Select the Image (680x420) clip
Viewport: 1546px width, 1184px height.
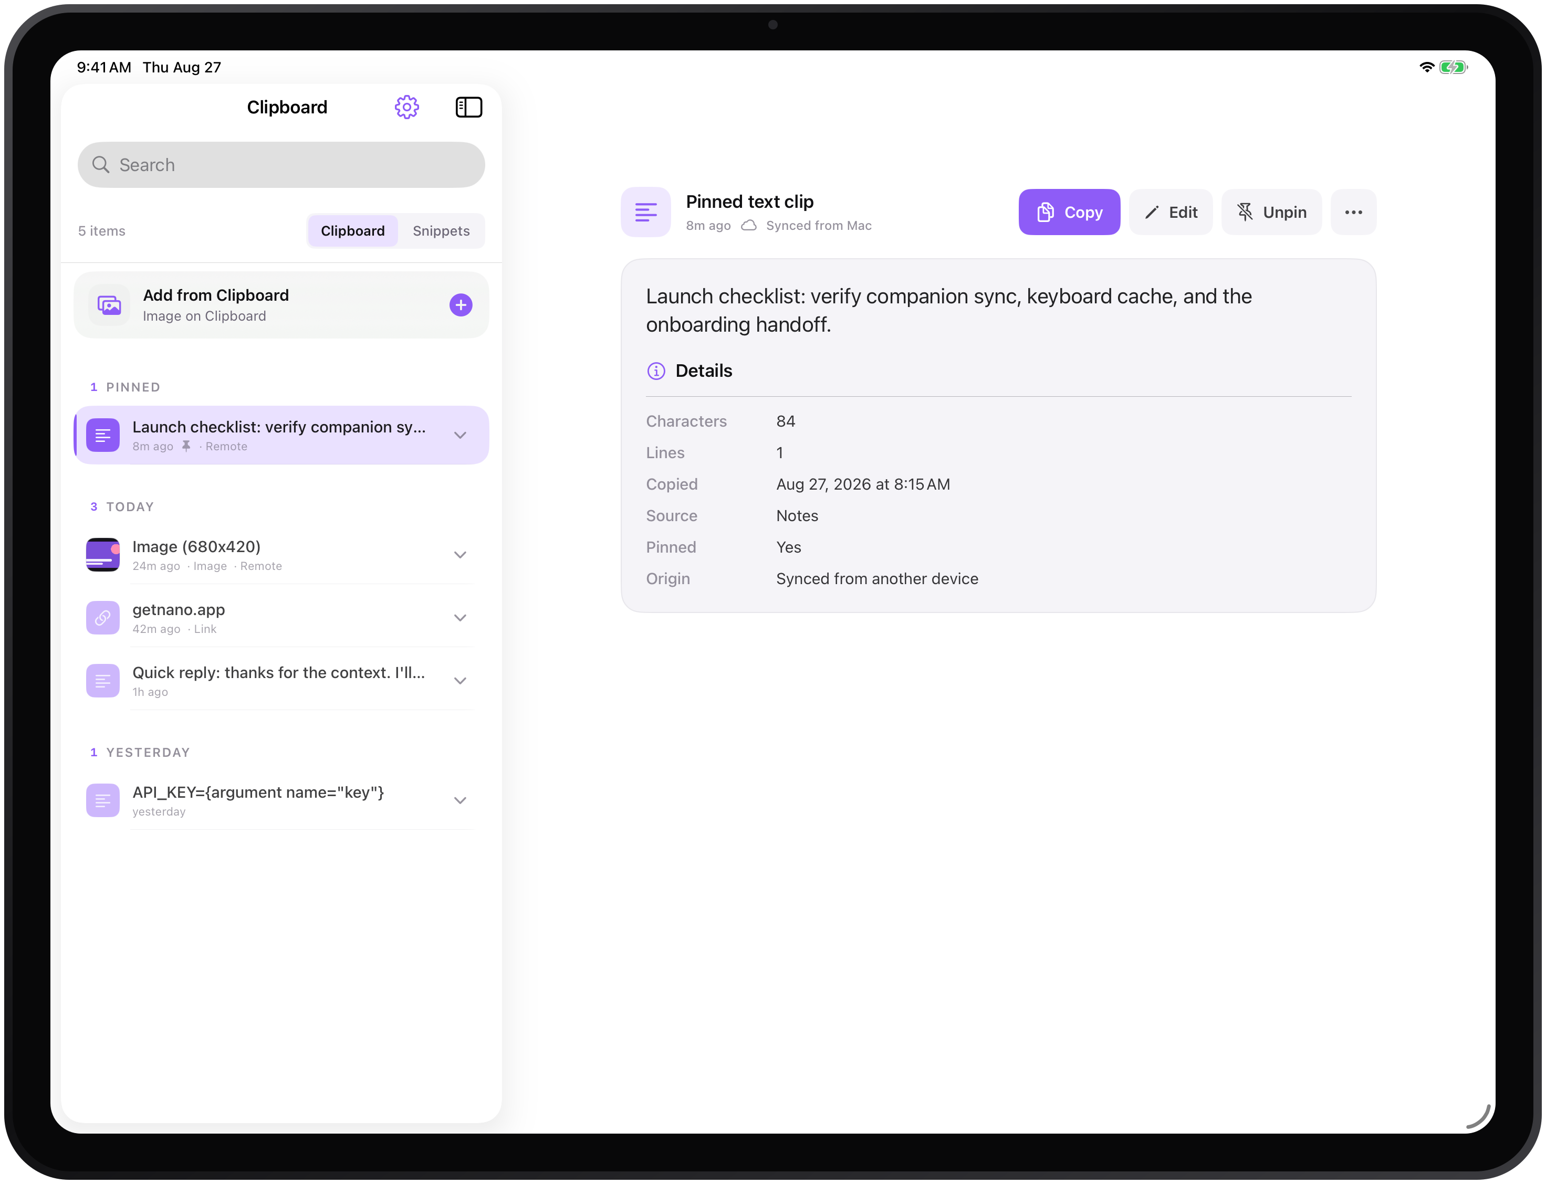point(281,555)
